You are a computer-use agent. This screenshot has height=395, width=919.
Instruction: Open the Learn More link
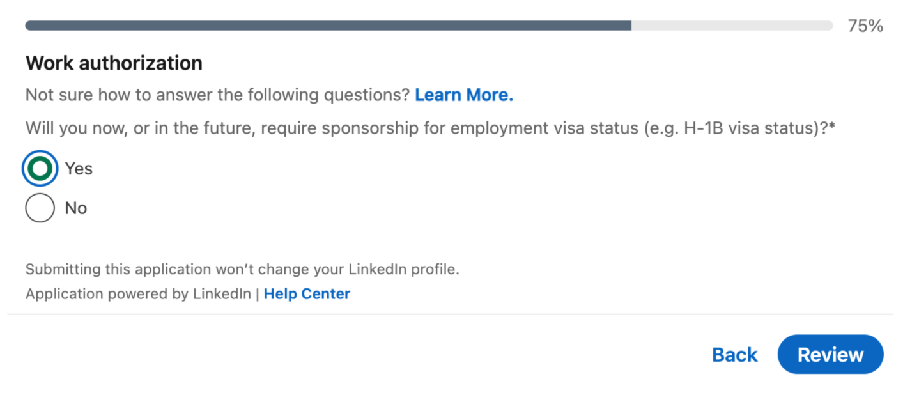pos(464,95)
